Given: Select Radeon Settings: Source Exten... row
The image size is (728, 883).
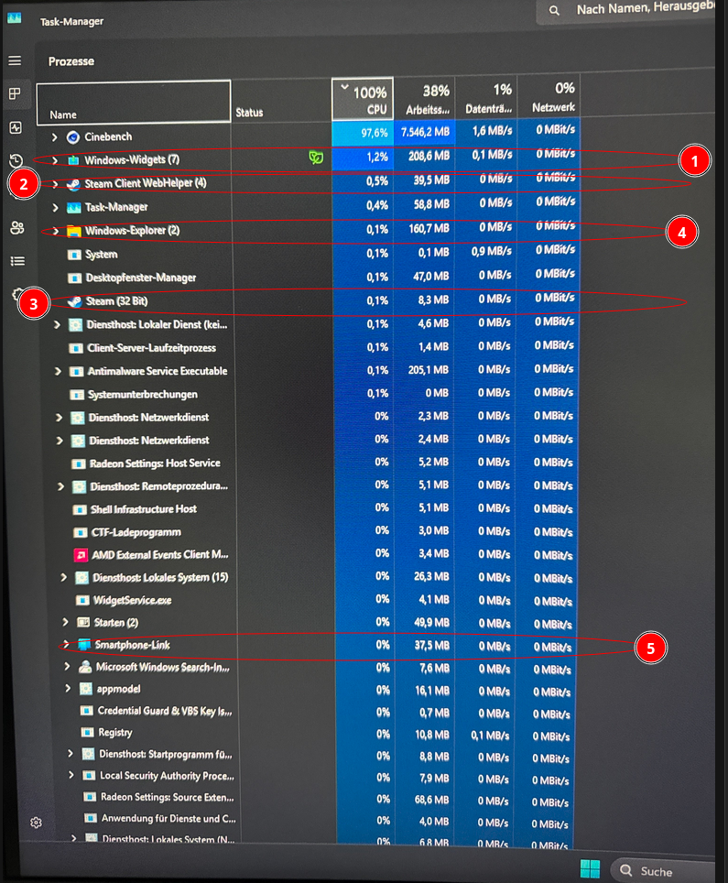Looking at the screenshot, I should (x=314, y=798).
